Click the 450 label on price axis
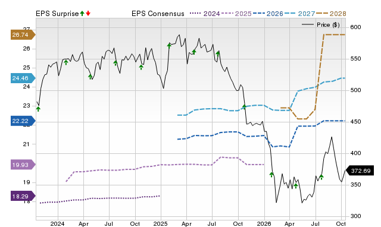Viewport: 381px width, 227px height. point(355,122)
